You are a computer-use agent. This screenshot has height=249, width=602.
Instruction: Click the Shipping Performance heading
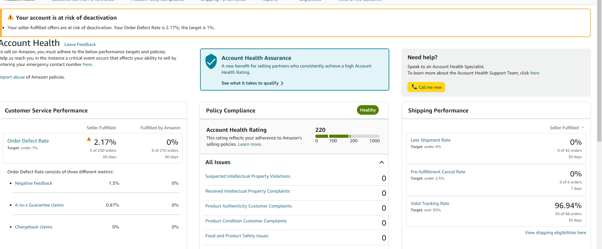(x=438, y=111)
